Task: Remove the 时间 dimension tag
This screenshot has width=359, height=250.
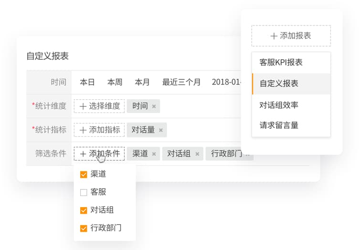Action: click(154, 106)
